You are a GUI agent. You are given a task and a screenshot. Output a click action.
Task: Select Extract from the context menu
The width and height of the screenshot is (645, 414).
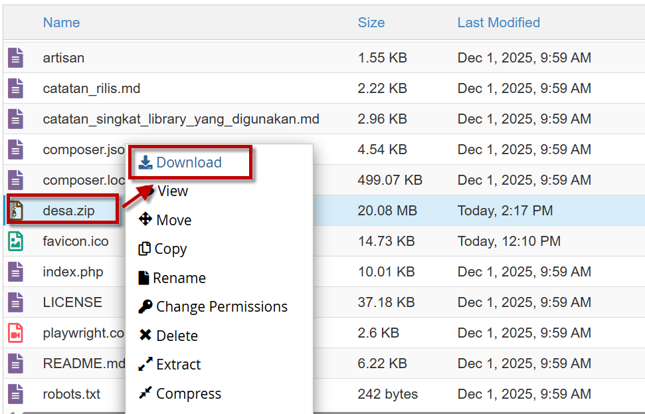click(x=178, y=365)
